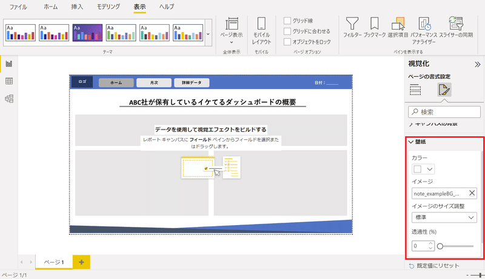Click the ロゴ box on the canvas
Screen dimensions: 485x279
tap(82, 82)
